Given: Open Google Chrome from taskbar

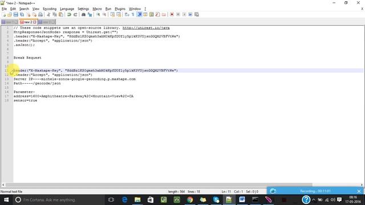Looking at the screenshot, I should pos(190,200).
